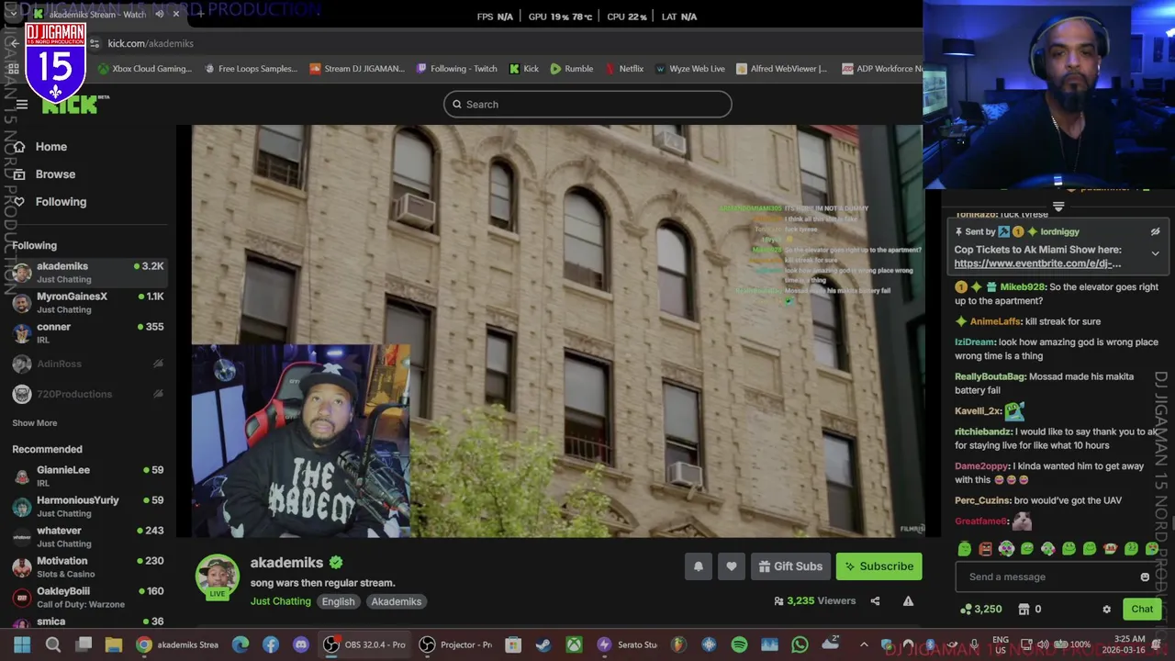1175x661 pixels.
Task: Open a new browser tab
Action: click(199, 14)
